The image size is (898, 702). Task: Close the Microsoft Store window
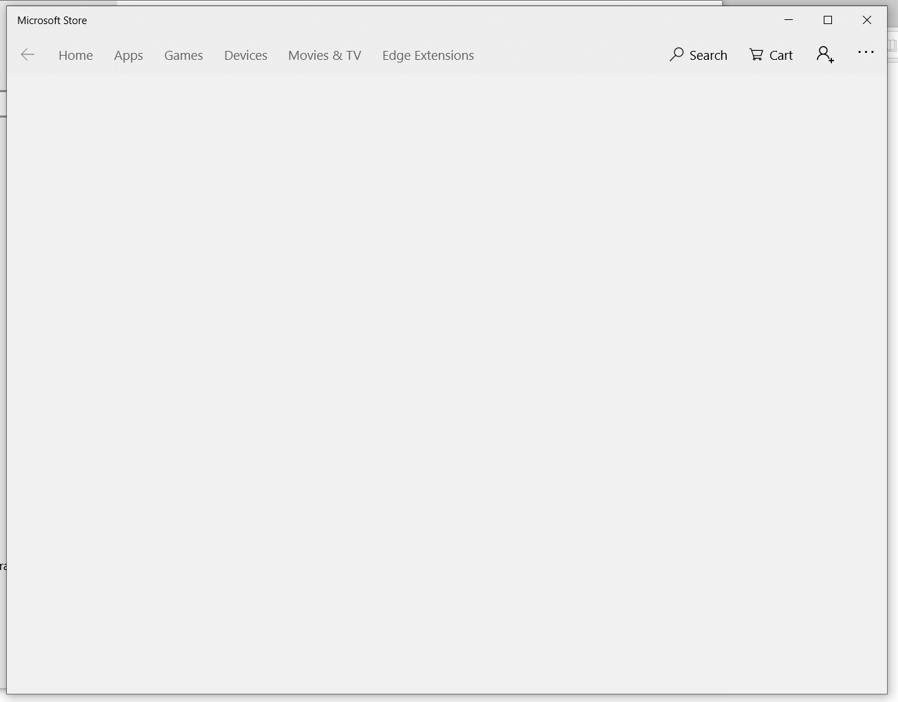[x=867, y=20]
